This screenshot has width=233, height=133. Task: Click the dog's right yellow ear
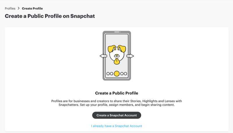tap(122, 49)
